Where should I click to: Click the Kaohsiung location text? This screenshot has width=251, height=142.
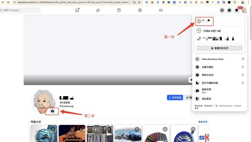[68, 106]
